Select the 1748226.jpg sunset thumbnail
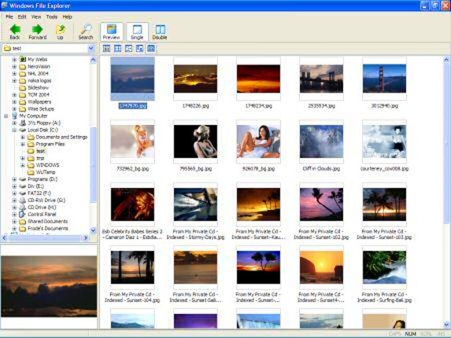 tap(196, 79)
